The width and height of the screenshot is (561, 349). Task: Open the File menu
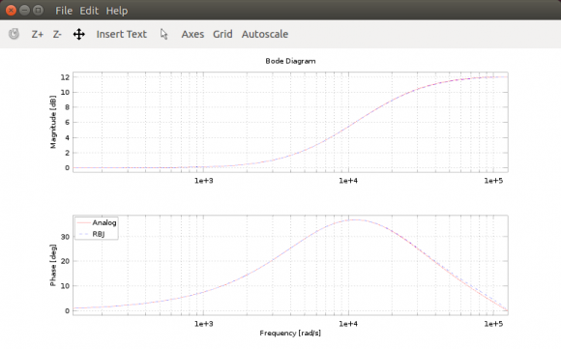pyautogui.click(x=64, y=11)
